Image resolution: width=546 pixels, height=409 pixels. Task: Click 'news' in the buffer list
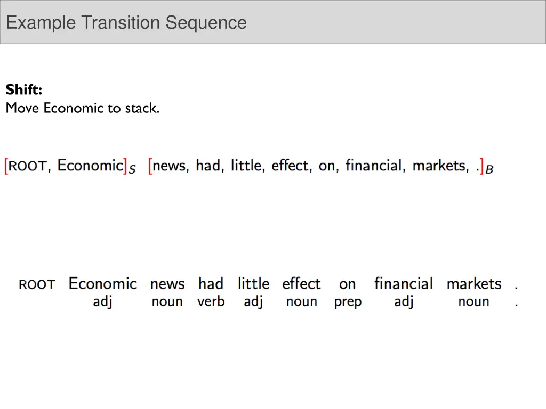tap(170, 166)
